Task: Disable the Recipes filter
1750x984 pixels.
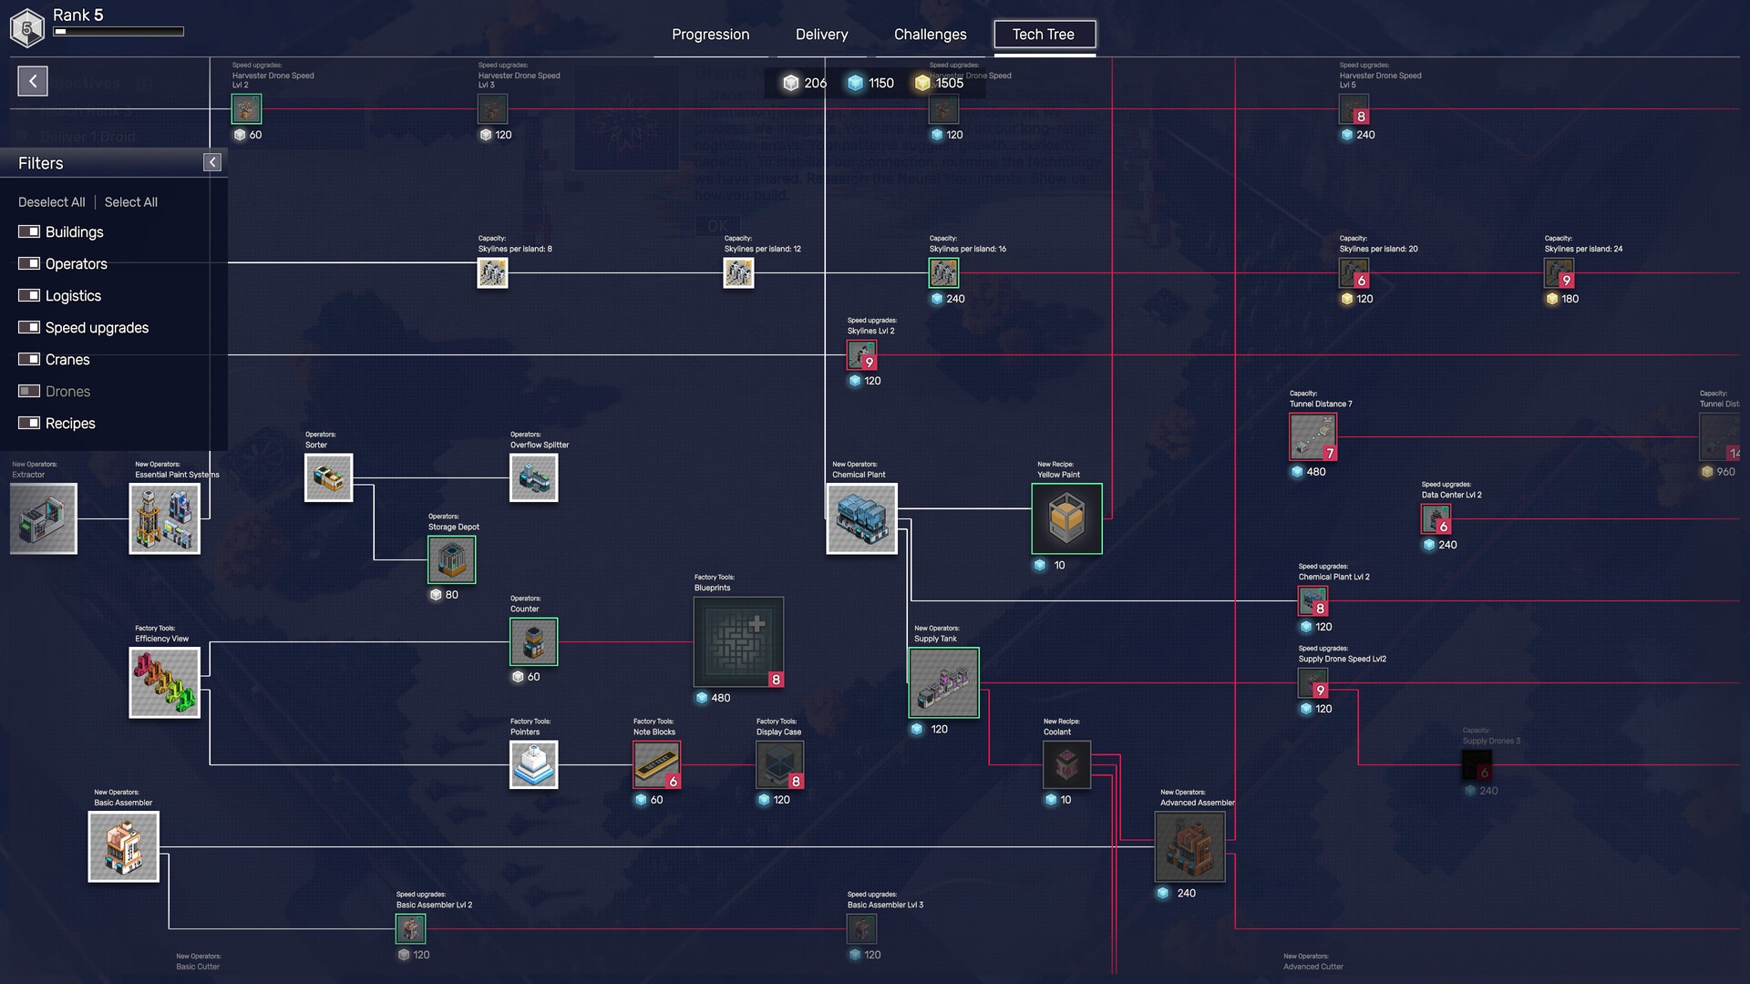Action: coord(27,423)
